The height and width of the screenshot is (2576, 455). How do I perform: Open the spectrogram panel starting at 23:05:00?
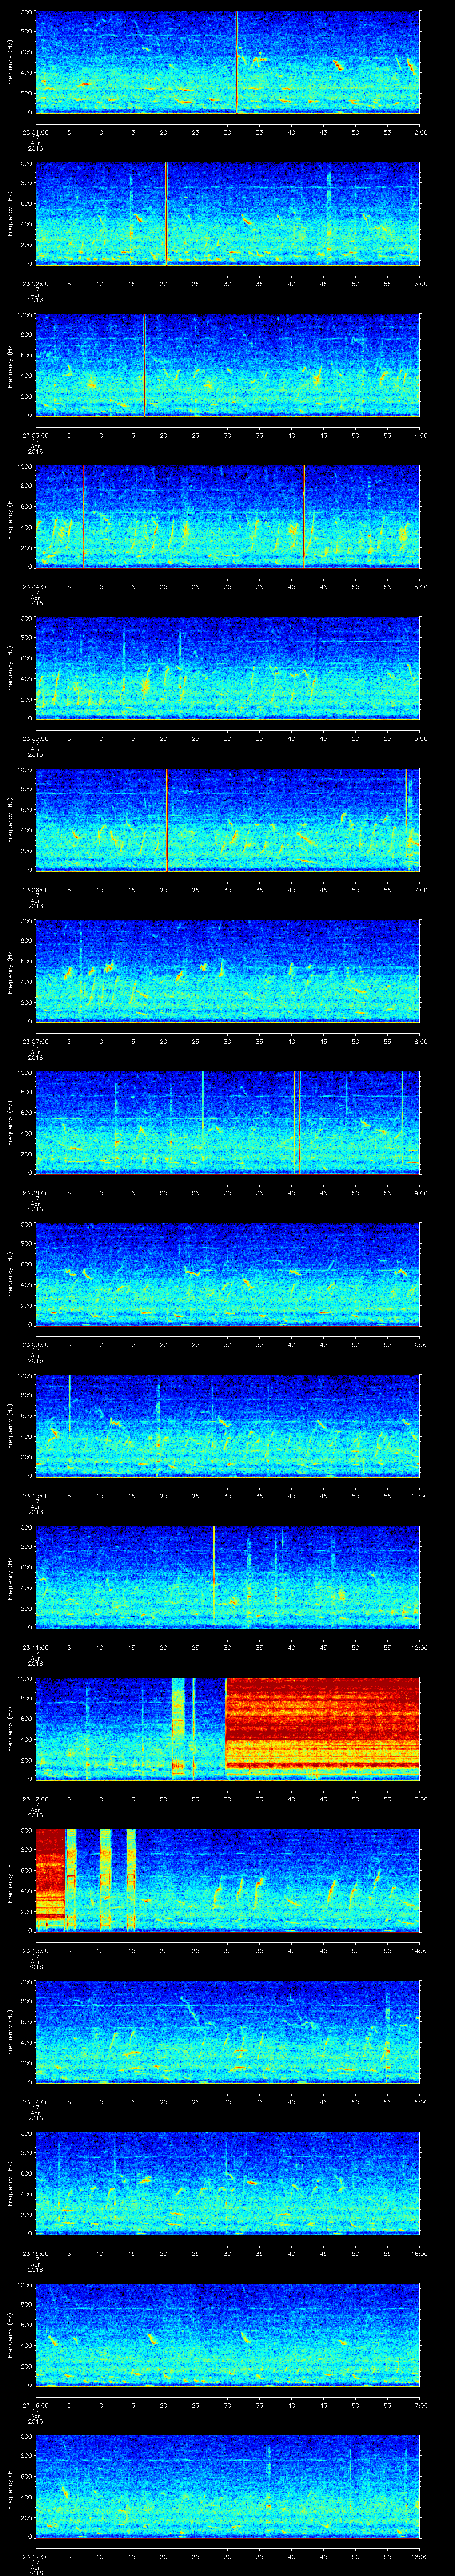(x=227, y=668)
